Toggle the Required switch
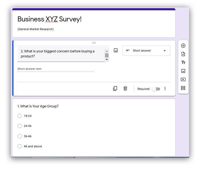Screen dimensions: 200x169 tap(156, 89)
